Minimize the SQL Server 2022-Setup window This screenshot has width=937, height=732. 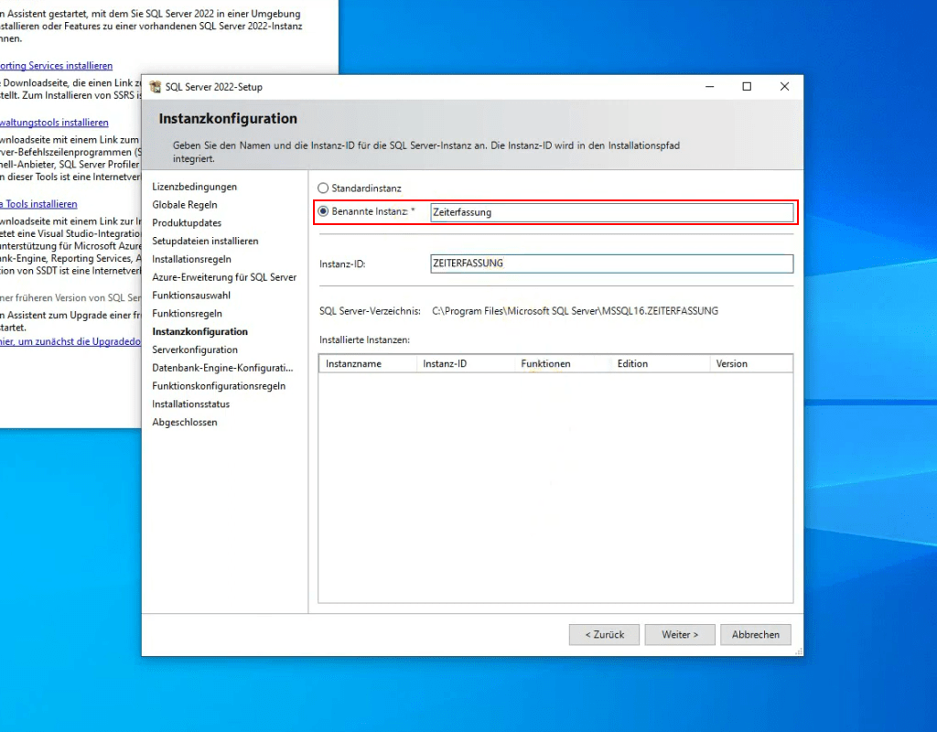tap(709, 87)
